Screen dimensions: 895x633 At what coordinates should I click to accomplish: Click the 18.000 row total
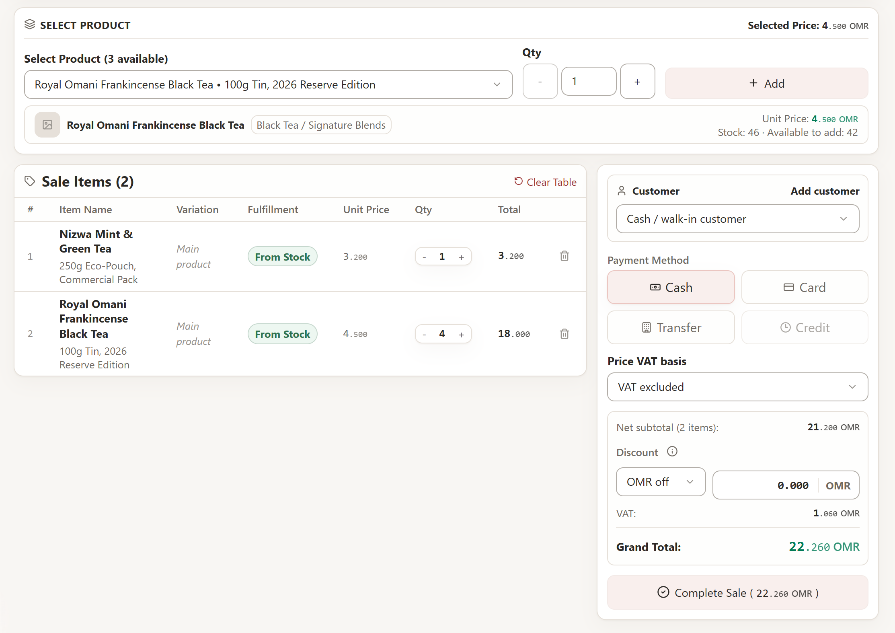point(514,334)
